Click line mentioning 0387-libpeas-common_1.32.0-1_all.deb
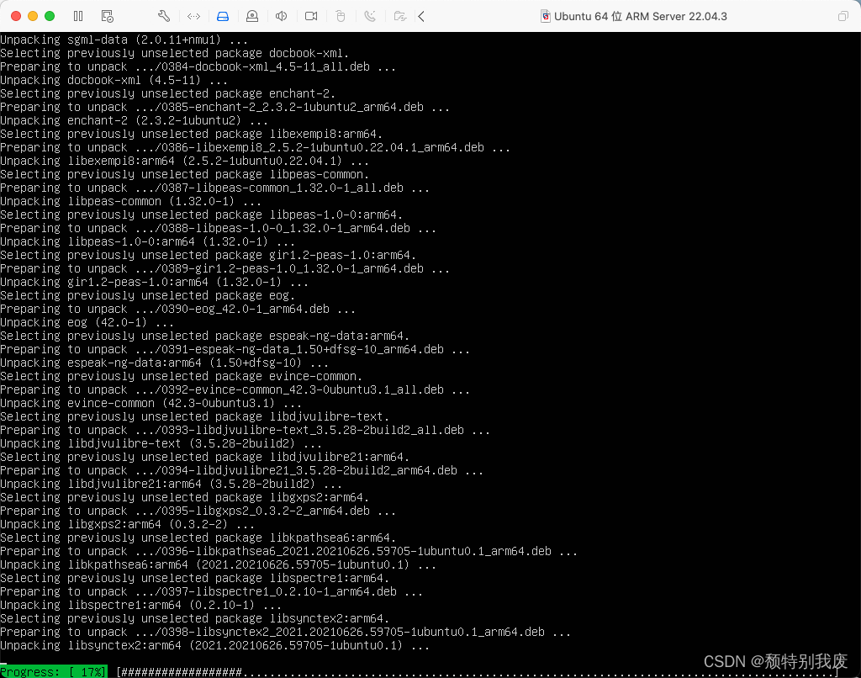The width and height of the screenshot is (861, 678). click(215, 188)
